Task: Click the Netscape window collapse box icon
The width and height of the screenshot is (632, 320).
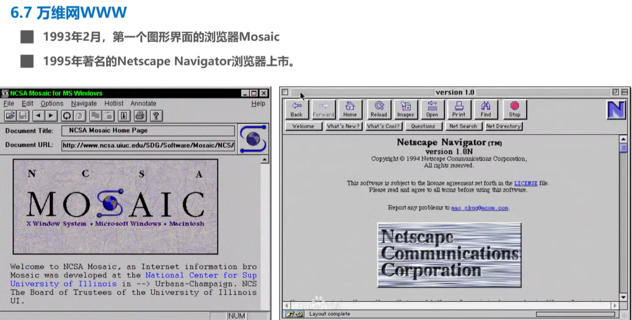Action: (625, 92)
